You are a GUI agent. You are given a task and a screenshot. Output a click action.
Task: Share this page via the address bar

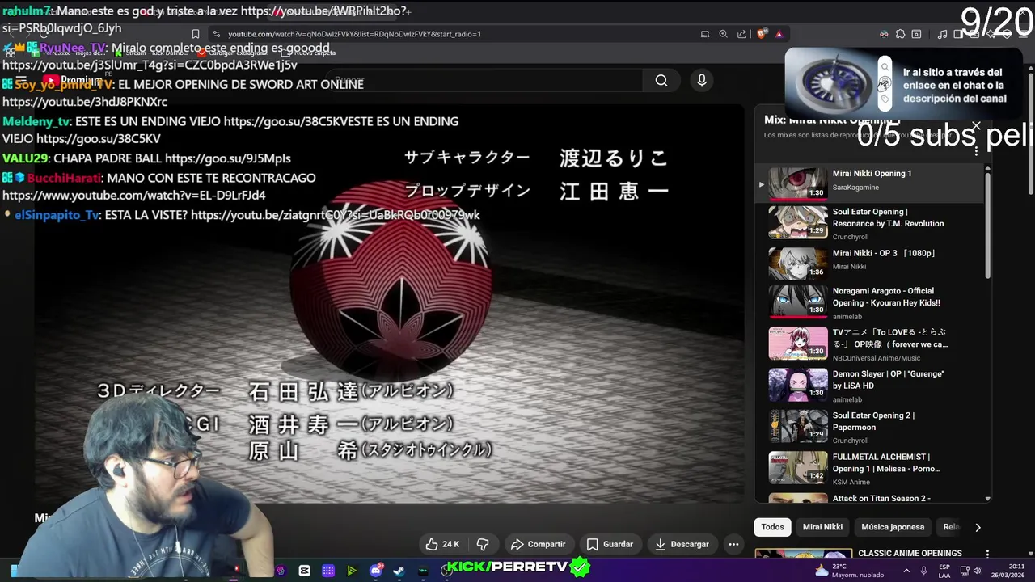point(741,34)
